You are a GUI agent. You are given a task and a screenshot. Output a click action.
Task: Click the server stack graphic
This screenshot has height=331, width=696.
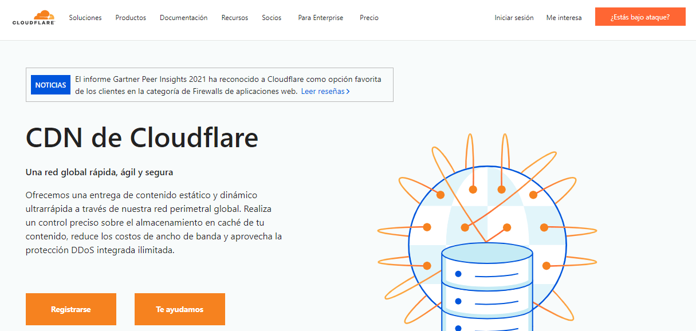click(487, 286)
